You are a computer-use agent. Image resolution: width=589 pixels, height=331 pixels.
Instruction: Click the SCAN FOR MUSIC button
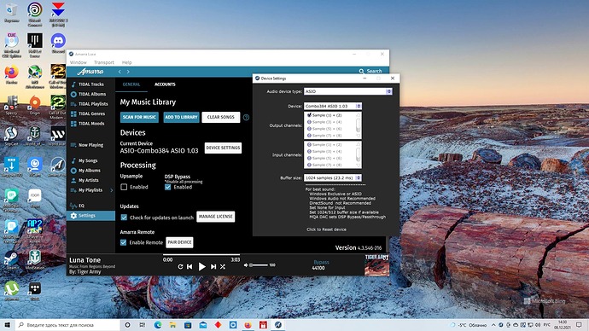point(139,117)
